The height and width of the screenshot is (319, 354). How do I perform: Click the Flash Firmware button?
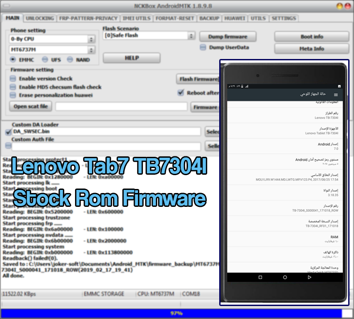(198, 79)
